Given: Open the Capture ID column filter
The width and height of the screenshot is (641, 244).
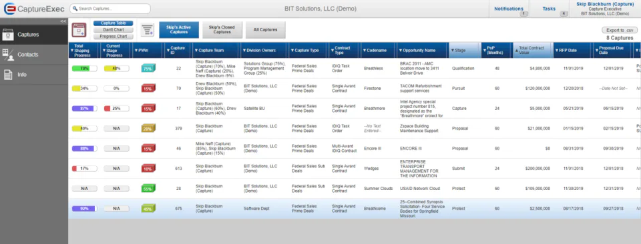Looking at the screenshot, I should 168,51.
